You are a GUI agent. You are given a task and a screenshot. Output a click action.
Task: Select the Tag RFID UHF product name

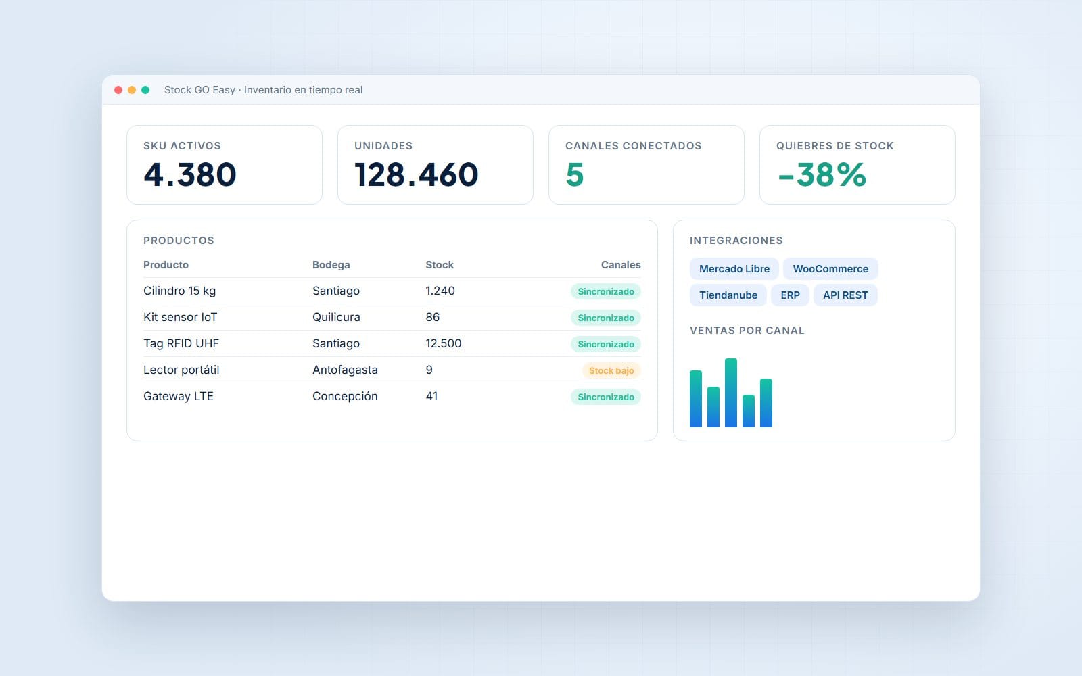[181, 343]
